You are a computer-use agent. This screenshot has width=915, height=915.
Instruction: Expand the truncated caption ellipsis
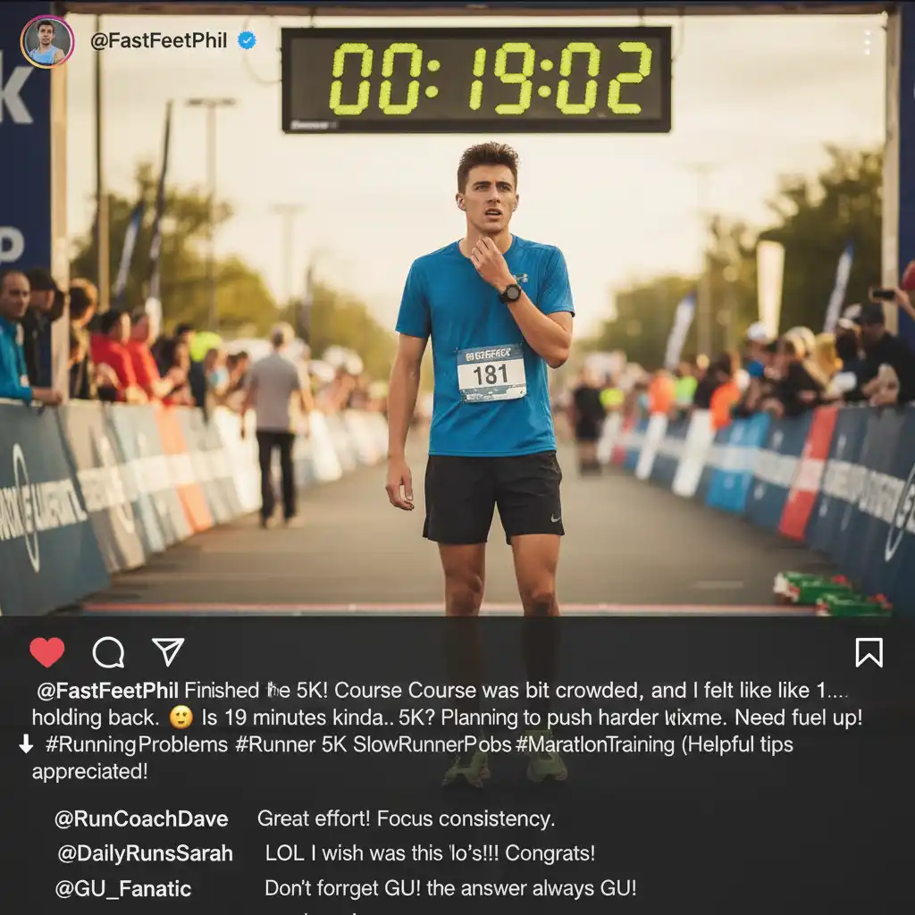click(x=837, y=693)
